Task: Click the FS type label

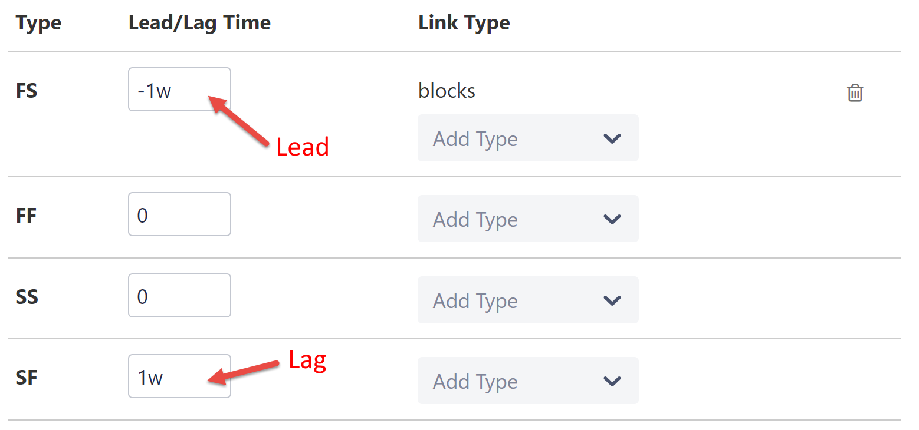Action: coord(26,91)
